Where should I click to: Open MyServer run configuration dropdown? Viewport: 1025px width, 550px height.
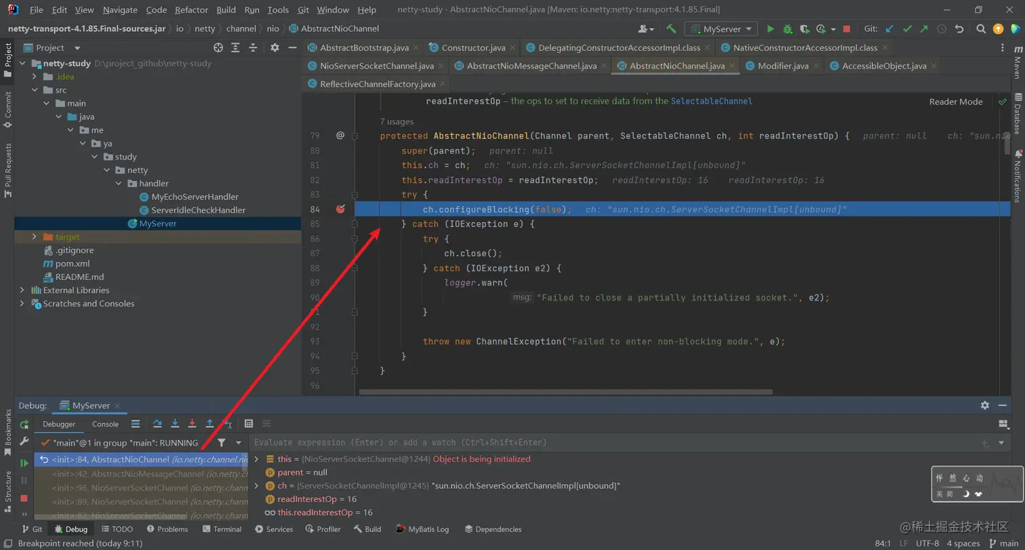pos(721,29)
